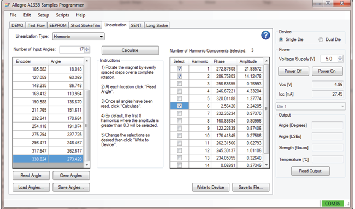Image resolution: width=355 pixels, height=209 pixels.
Task: Click scroll-up arrow of the harmonics table
Action: 267,61
